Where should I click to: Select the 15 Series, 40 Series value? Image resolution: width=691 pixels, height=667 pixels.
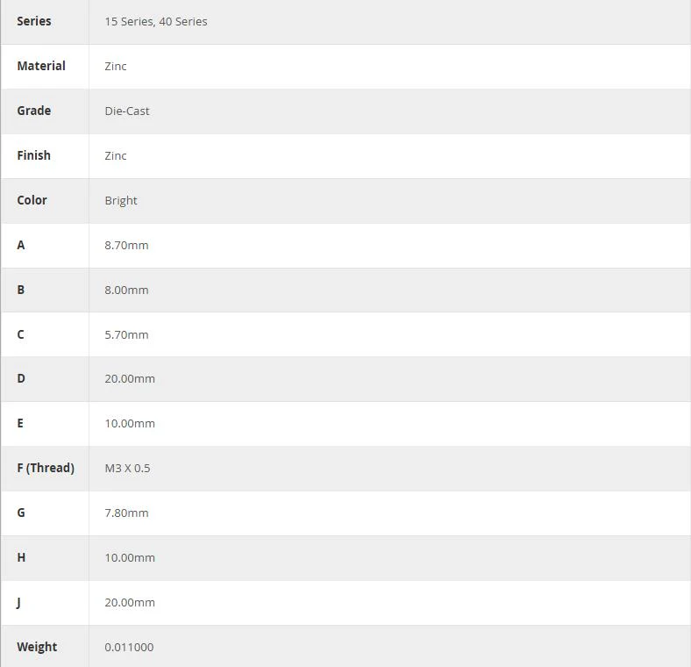tap(156, 22)
